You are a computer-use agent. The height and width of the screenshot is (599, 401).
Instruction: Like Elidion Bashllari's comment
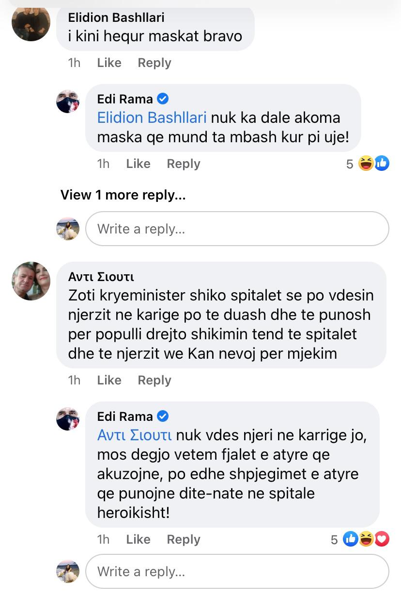[109, 63]
